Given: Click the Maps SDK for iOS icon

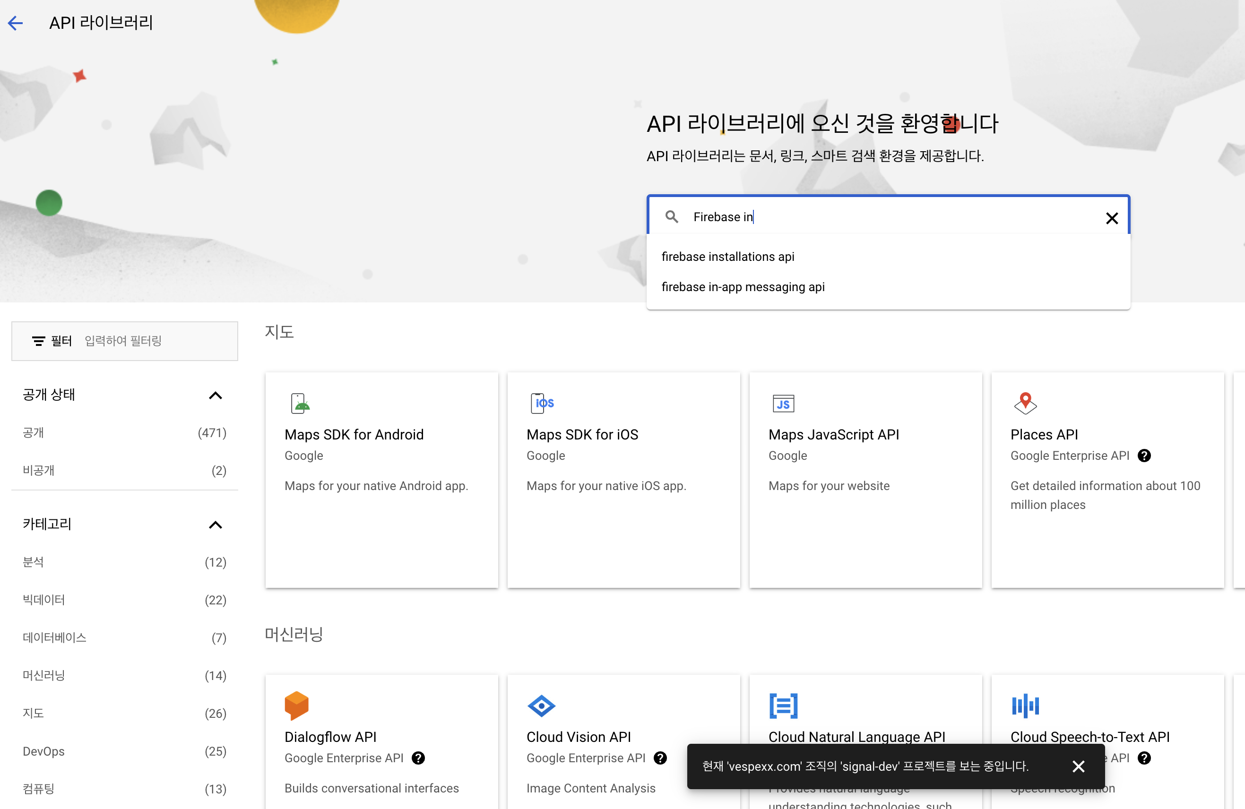Looking at the screenshot, I should pyautogui.click(x=541, y=403).
